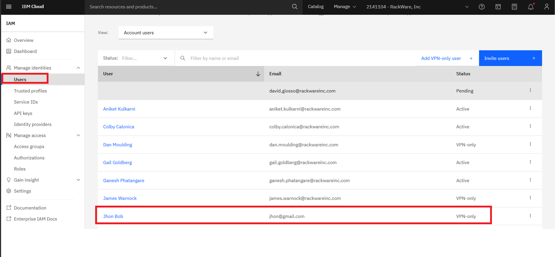The width and height of the screenshot is (555, 257).
Task: Open the View Account users dropdown
Action: (x=166, y=33)
